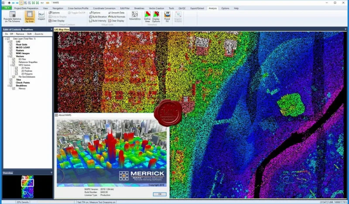Click Build Normals in Virtual Grids
The image size is (349, 204).
pyautogui.click(x=116, y=17)
